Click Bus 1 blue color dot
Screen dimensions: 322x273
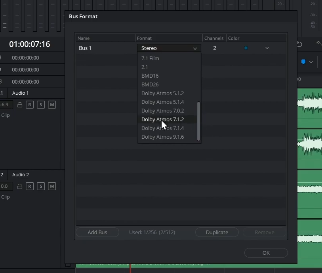[246, 48]
